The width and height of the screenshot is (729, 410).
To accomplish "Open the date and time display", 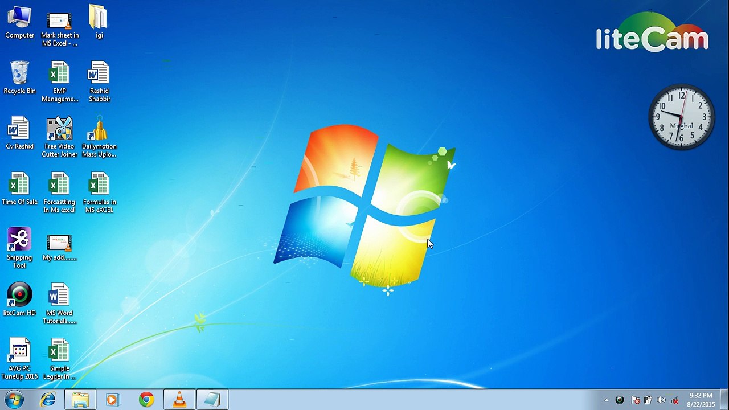I will [701, 400].
